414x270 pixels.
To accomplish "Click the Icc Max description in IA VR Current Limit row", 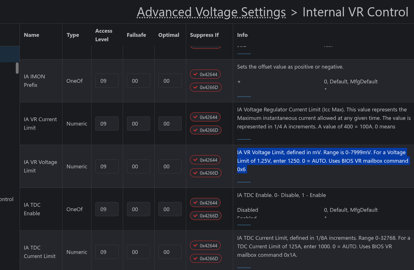I will [x=324, y=118].
